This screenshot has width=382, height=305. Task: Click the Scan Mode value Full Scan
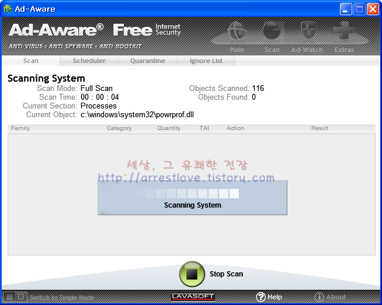tap(96, 88)
